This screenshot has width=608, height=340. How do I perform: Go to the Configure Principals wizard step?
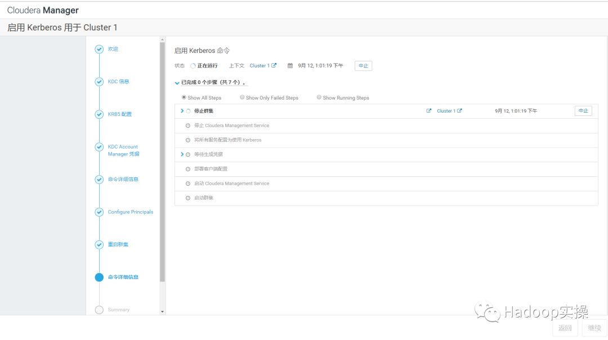(130, 212)
